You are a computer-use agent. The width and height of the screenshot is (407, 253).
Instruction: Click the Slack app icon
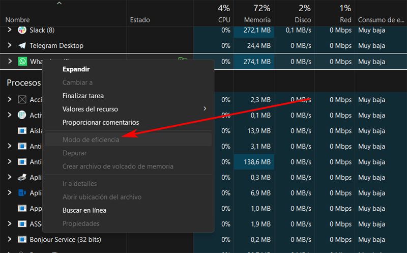coord(22,30)
